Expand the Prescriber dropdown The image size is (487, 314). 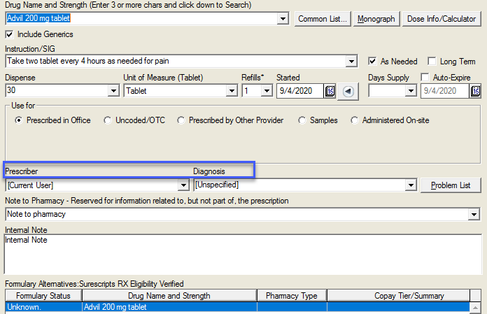click(x=183, y=185)
